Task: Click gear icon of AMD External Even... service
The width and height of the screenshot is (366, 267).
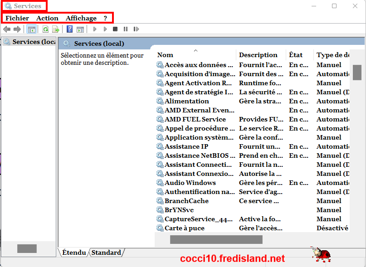Action: (x=160, y=110)
